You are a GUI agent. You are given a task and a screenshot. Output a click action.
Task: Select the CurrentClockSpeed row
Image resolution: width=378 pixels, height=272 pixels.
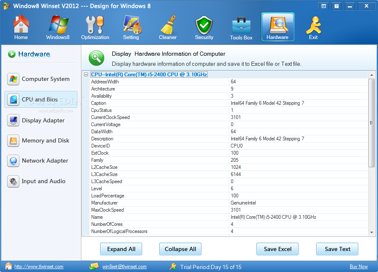tap(229, 117)
